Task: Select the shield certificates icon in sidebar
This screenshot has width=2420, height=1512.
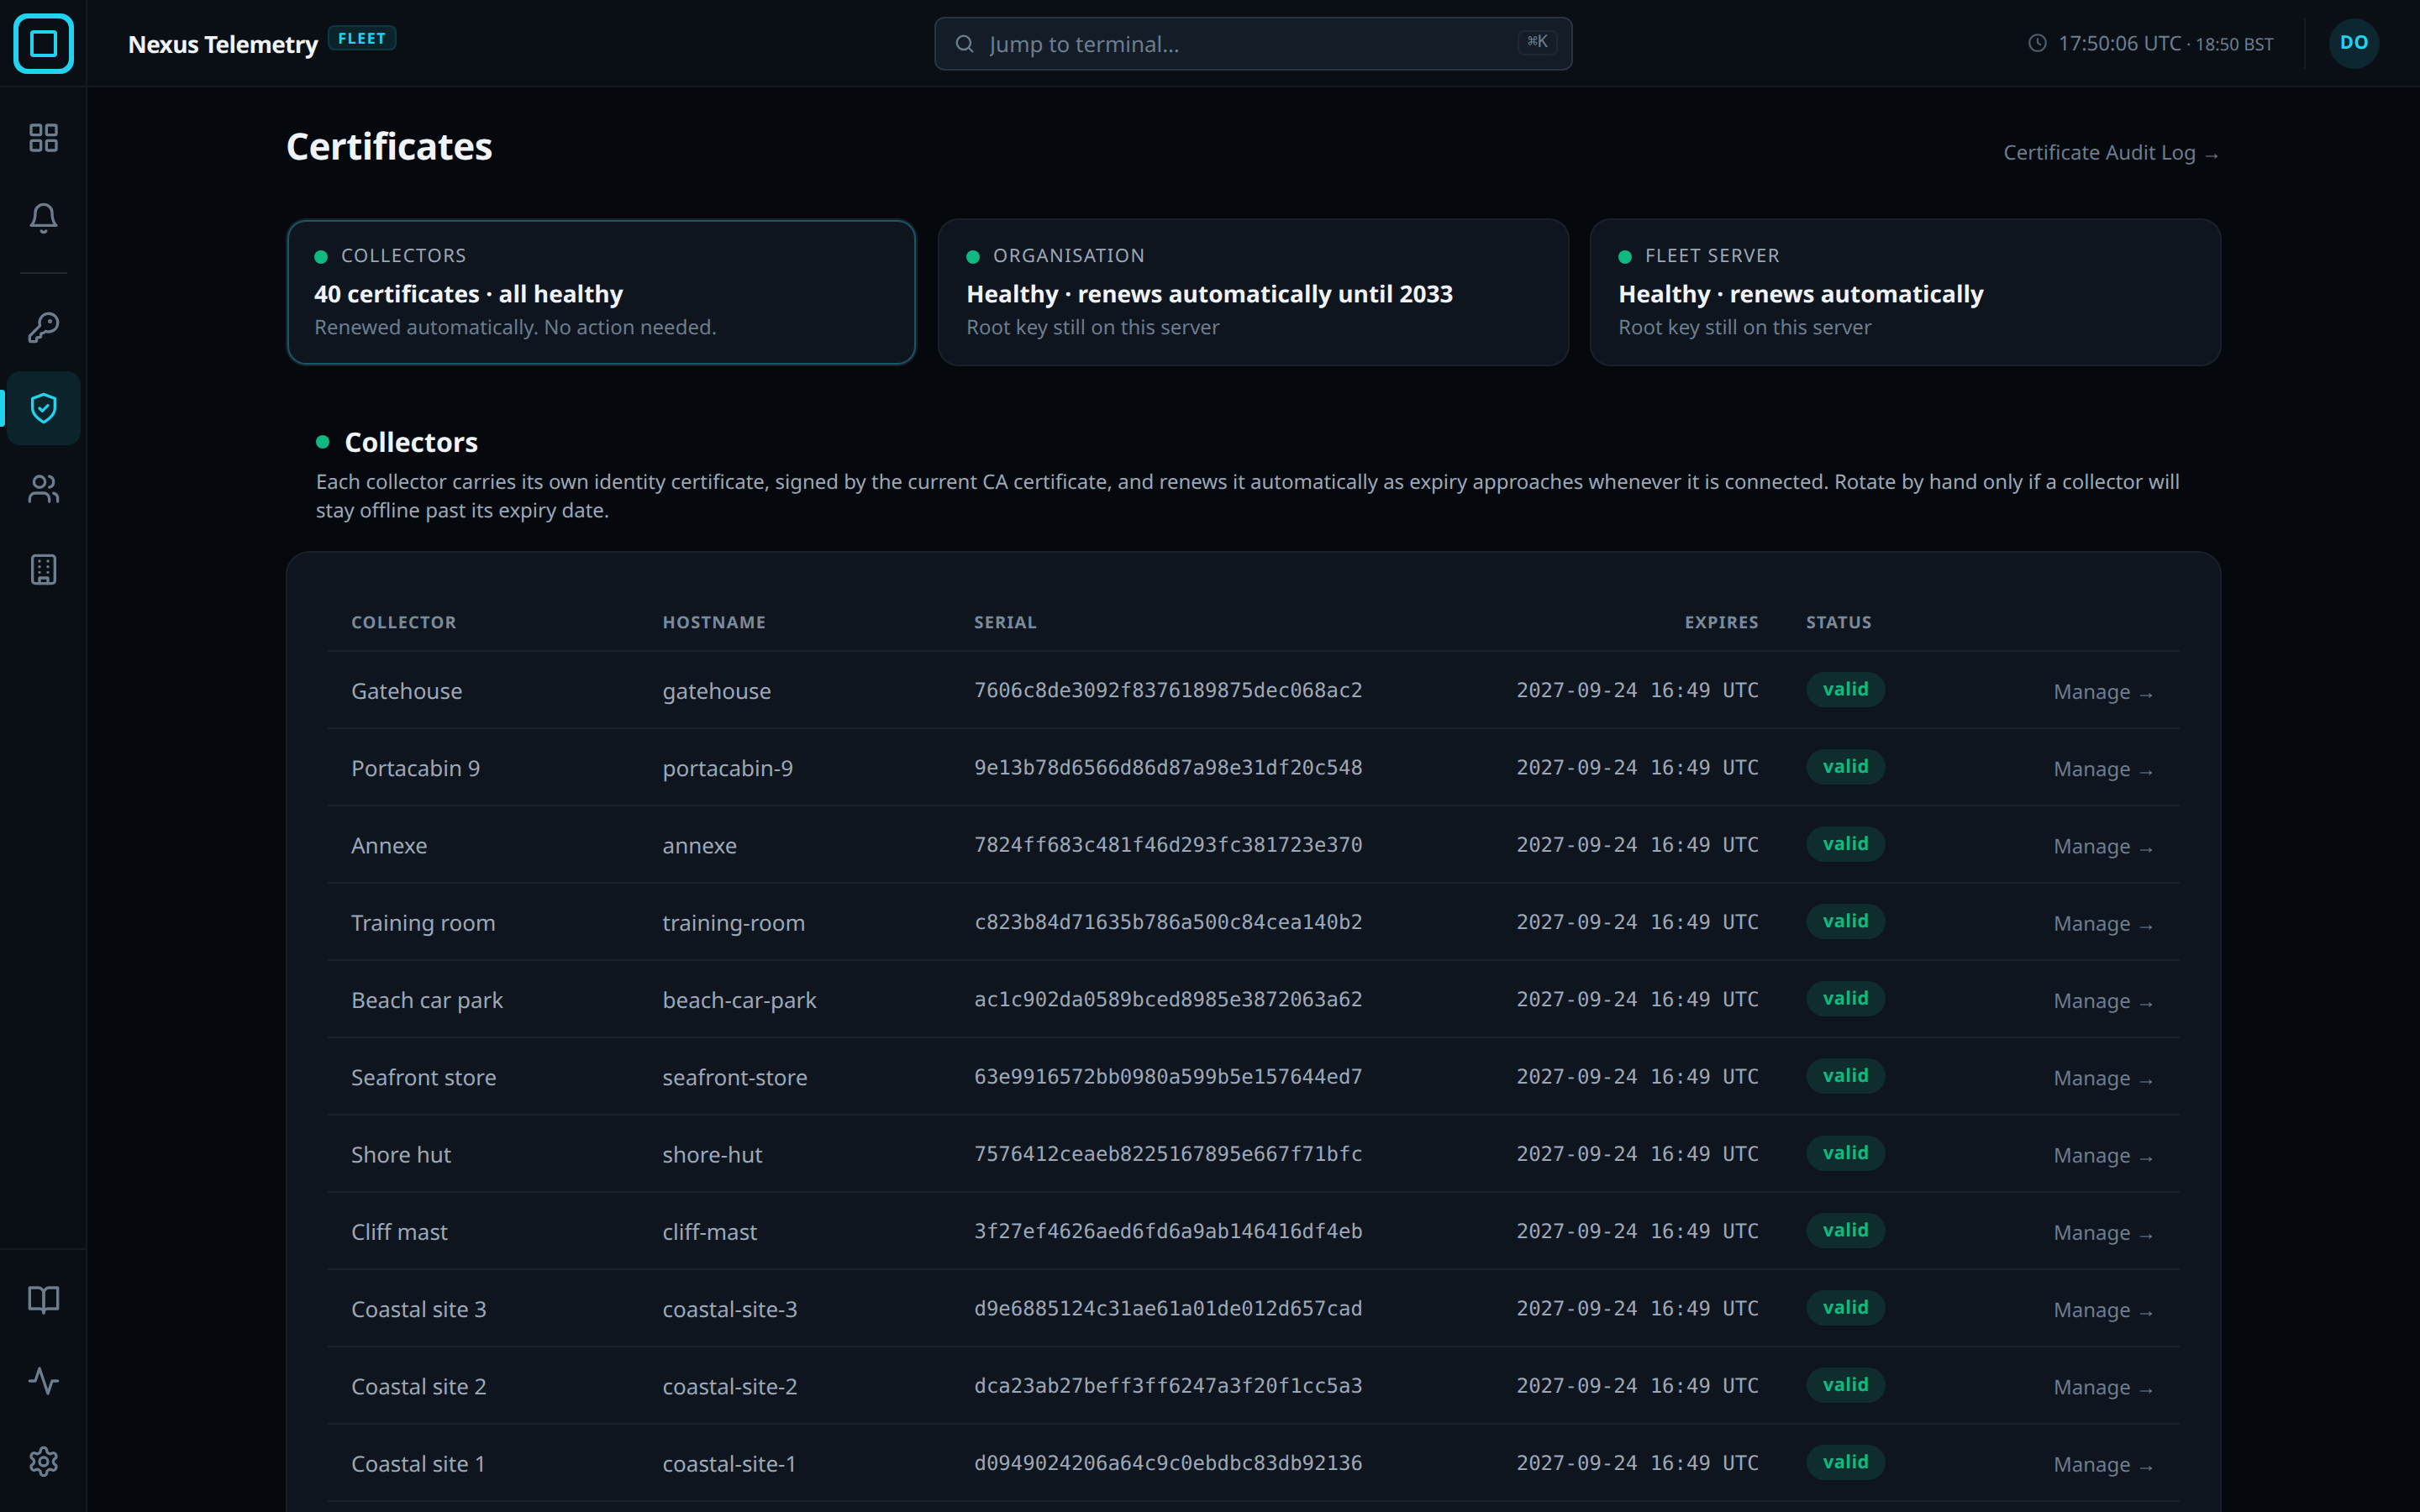Action: 43,408
